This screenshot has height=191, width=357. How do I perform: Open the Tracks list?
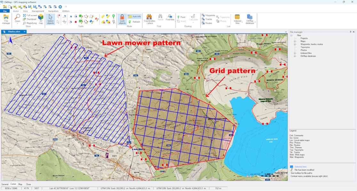tap(207, 19)
